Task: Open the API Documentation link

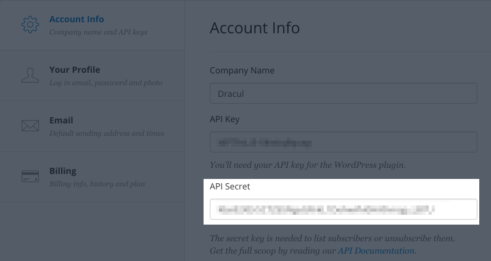Action: (x=376, y=251)
